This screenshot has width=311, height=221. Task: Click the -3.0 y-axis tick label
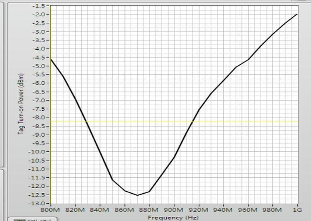coord(39,32)
